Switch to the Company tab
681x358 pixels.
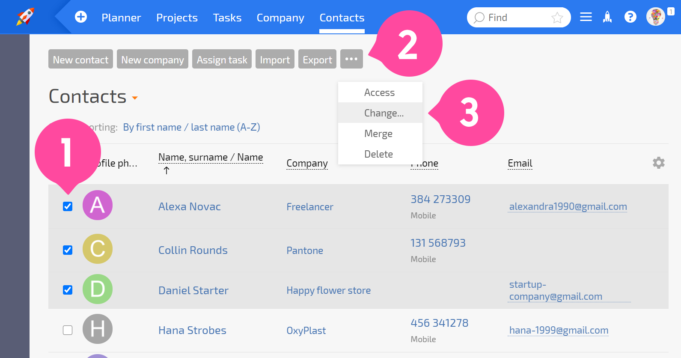(x=280, y=18)
